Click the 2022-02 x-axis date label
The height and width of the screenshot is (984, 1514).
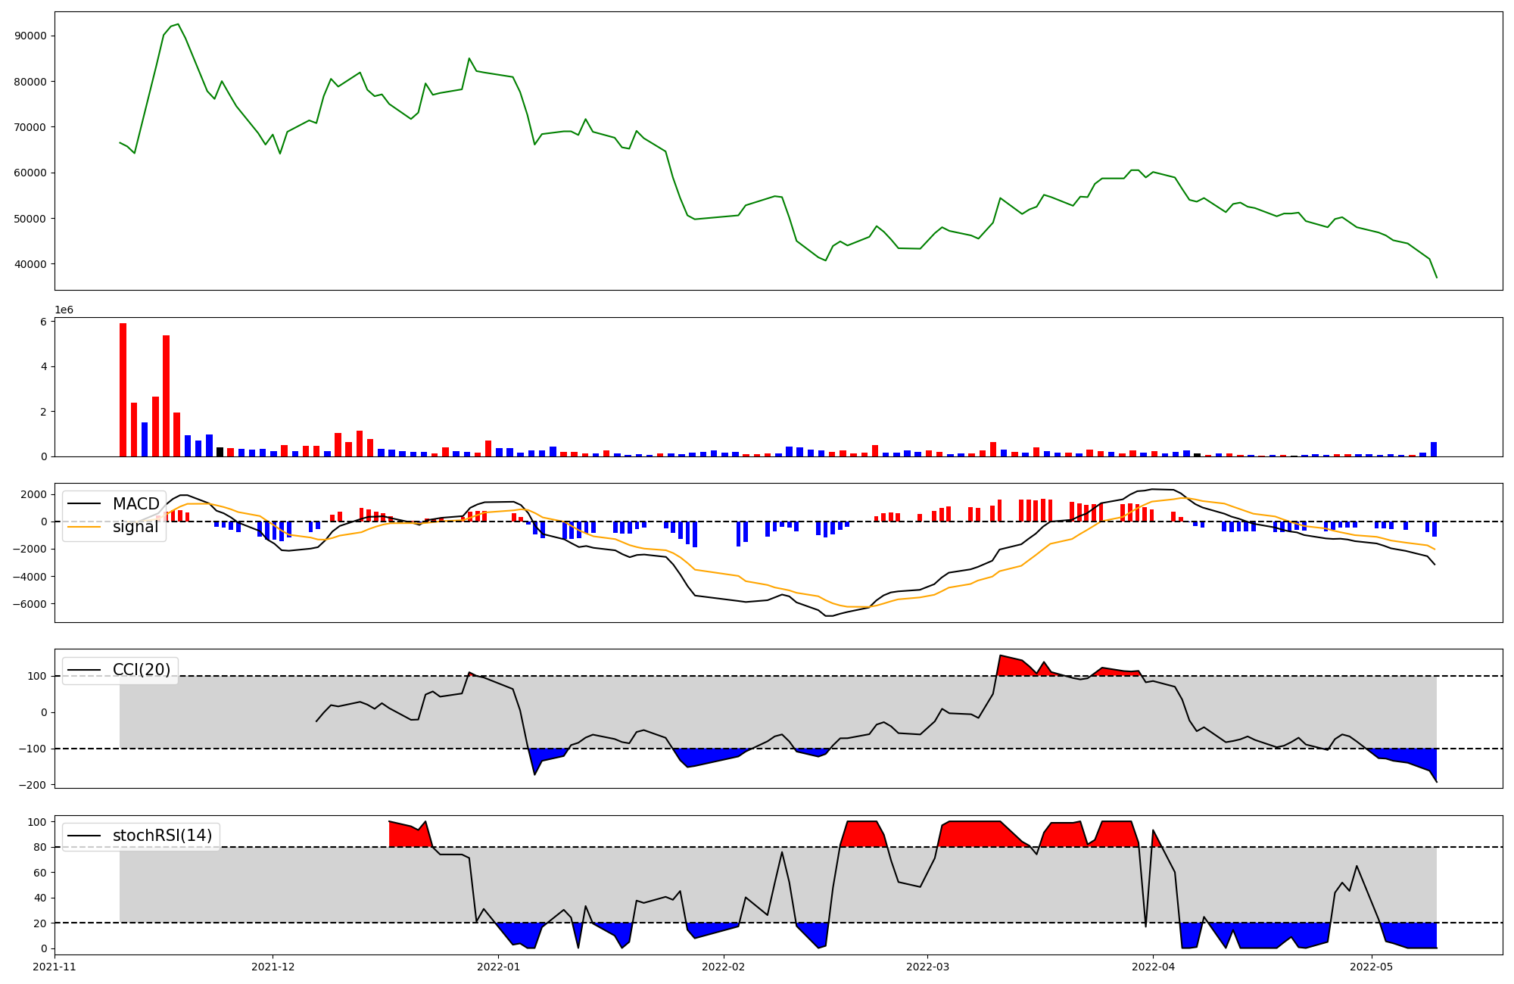(x=724, y=967)
